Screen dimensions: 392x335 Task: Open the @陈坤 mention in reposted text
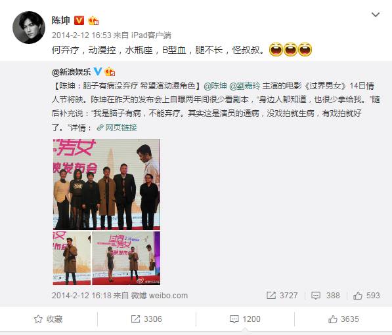215,86
